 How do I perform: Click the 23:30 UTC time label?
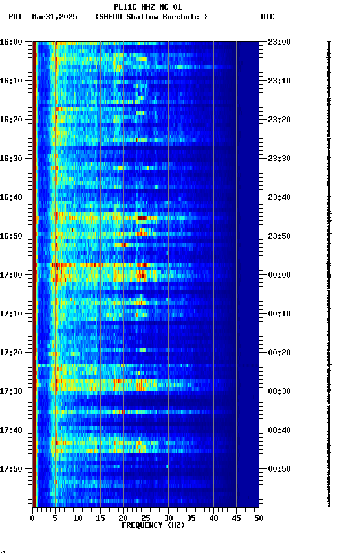279,159
